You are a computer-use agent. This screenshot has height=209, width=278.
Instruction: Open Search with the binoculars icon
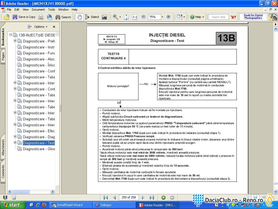58,17
